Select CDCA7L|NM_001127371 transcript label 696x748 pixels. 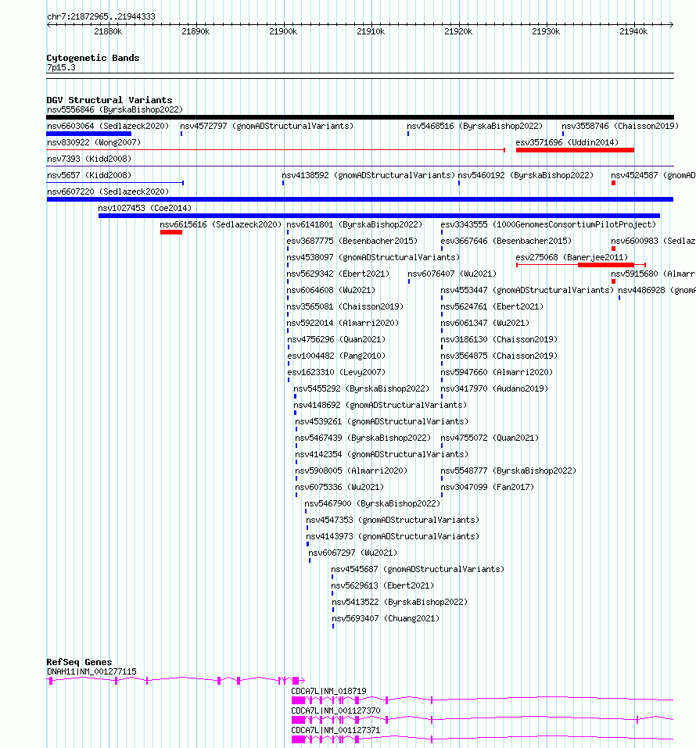point(336,730)
